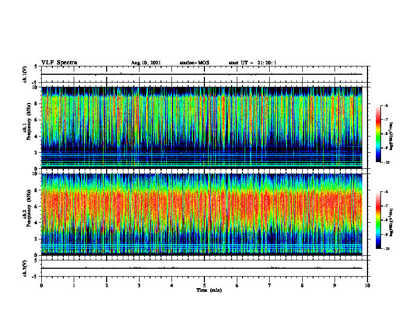The height and width of the screenshot is (320, 414).
Task: Click the '-7' value on ch.2 colorbar
Action: click(386, 206)
